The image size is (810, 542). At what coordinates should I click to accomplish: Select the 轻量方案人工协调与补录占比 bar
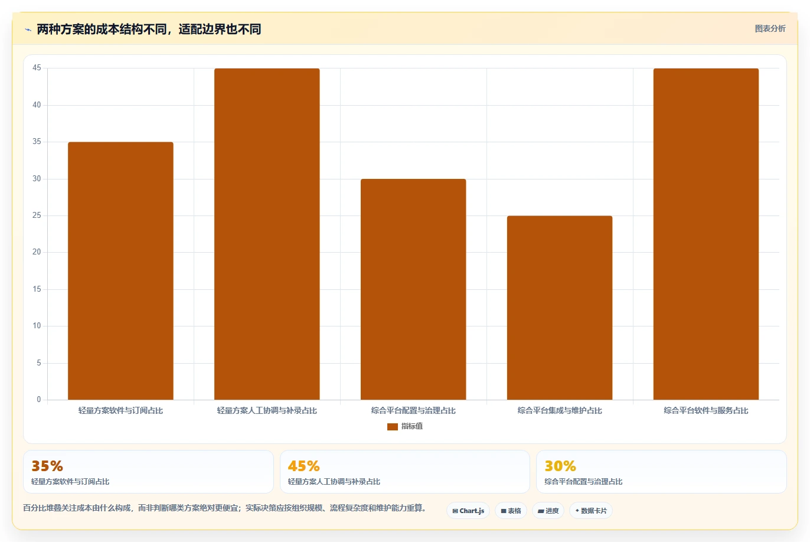click(x=267, y=234)
